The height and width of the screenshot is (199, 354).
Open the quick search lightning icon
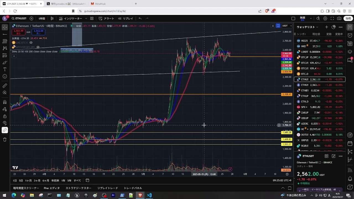(318, 19)
